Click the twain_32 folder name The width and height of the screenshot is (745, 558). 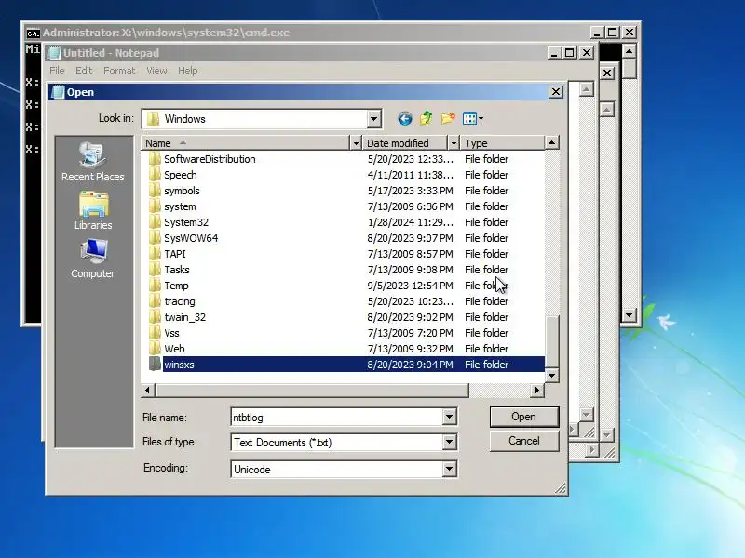[x=184, y=317]
